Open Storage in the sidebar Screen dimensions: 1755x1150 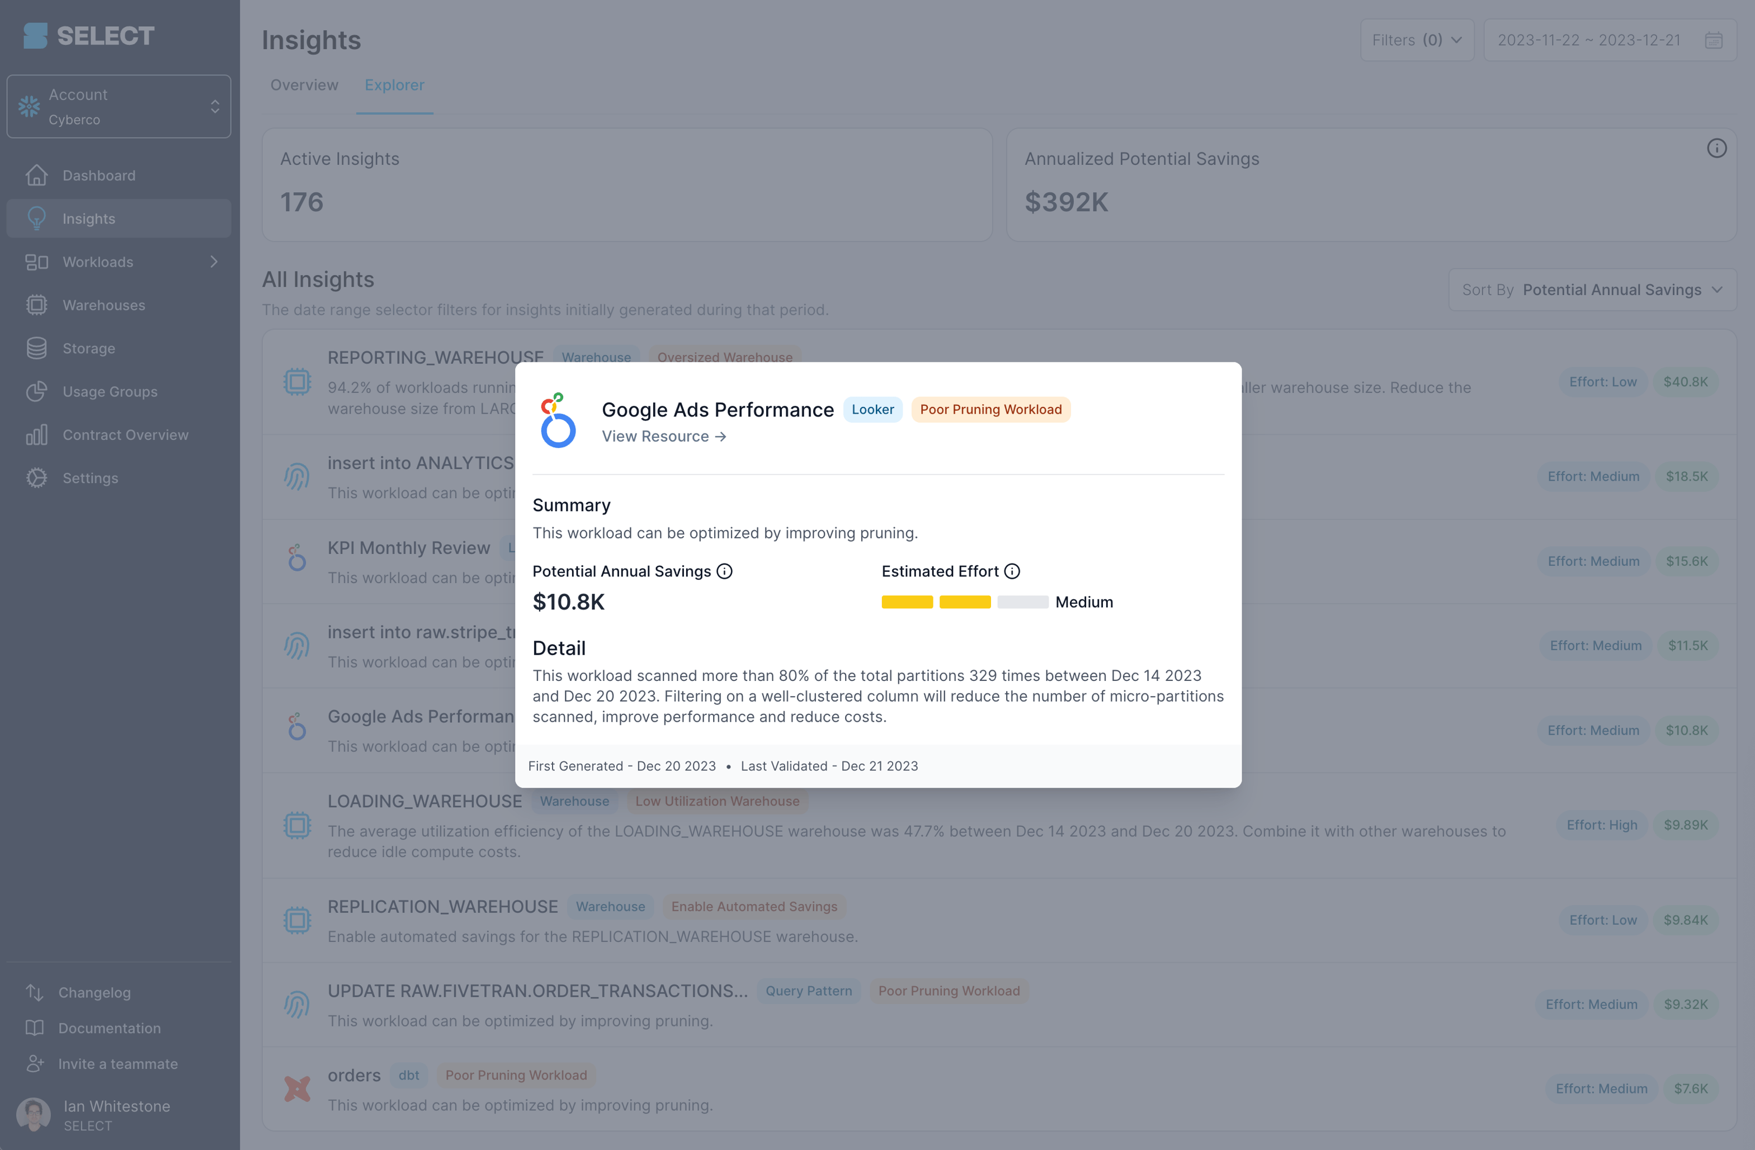(x=119, y=348)
